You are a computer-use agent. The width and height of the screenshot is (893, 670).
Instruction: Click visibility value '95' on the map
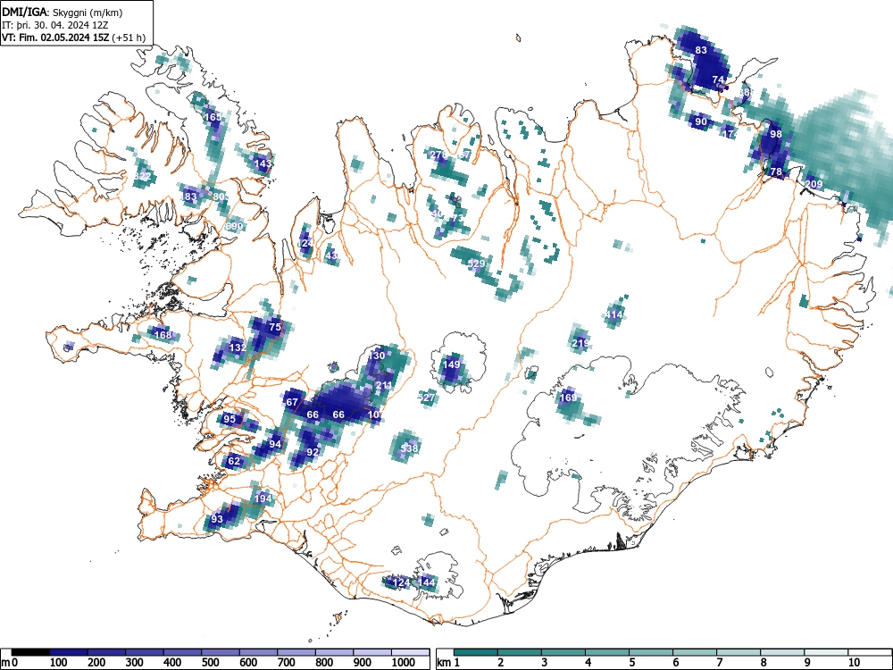pos(230,419)
